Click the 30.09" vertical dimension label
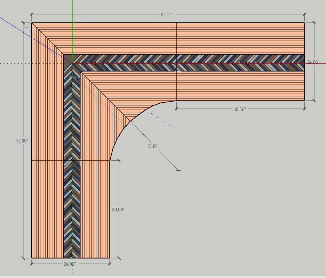Viewport: 326px width, 278px height. click(118, 209)
